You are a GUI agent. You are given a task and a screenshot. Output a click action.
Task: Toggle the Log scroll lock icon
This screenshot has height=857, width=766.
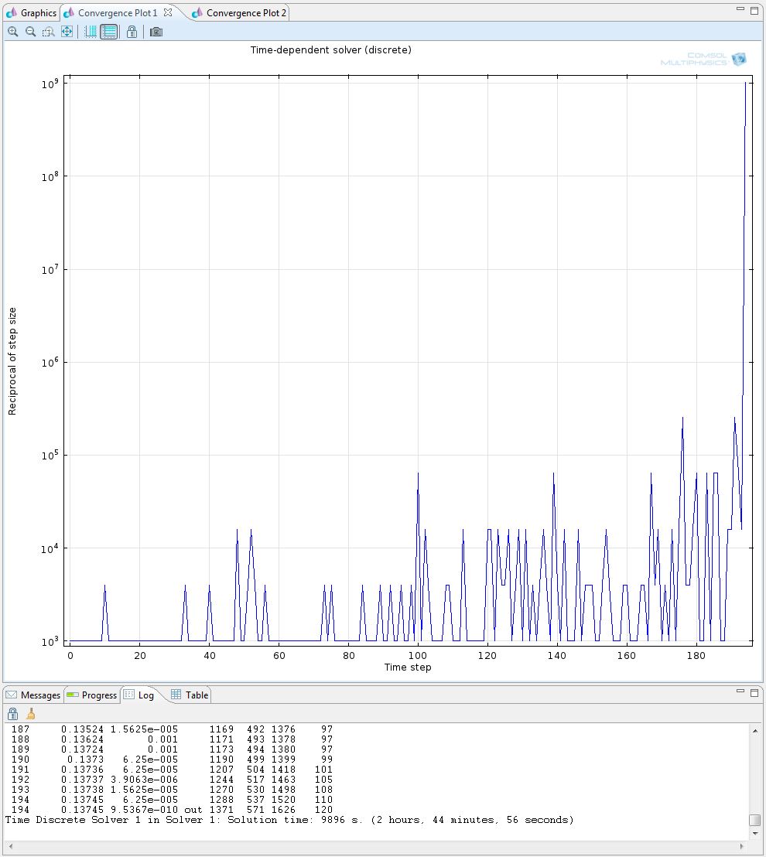pyautogui.click(x=12, y=714)
